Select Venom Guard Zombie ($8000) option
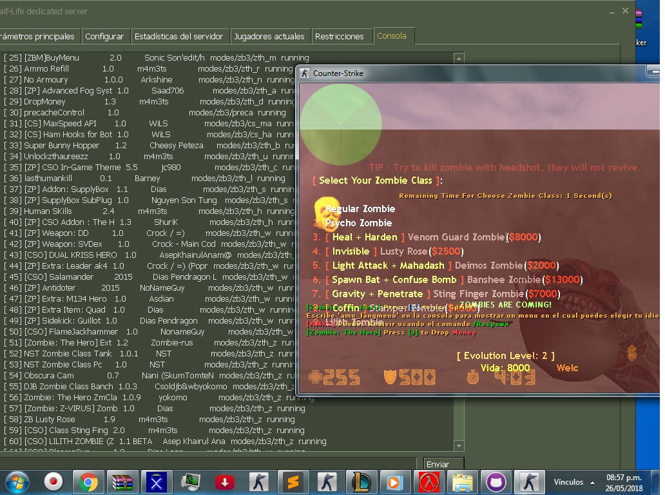665x495 pixels. pos(427,237)
